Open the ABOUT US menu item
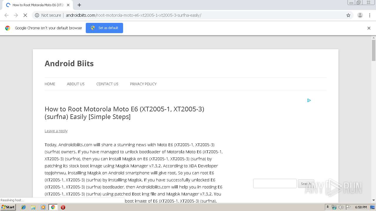 (x=76, y=84)
